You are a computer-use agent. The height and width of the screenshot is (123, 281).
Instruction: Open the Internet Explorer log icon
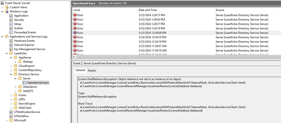11,45
